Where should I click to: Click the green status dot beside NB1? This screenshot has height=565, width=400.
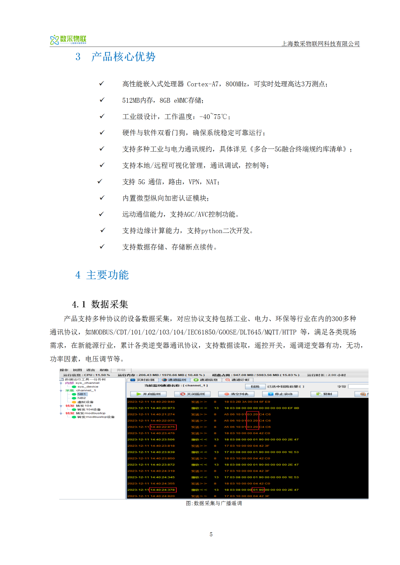(x=74, y=394)
